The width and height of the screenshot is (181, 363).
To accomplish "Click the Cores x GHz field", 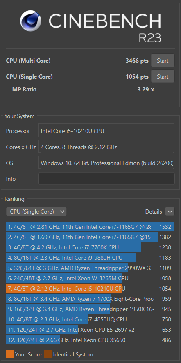I will (x=106, y=147).
